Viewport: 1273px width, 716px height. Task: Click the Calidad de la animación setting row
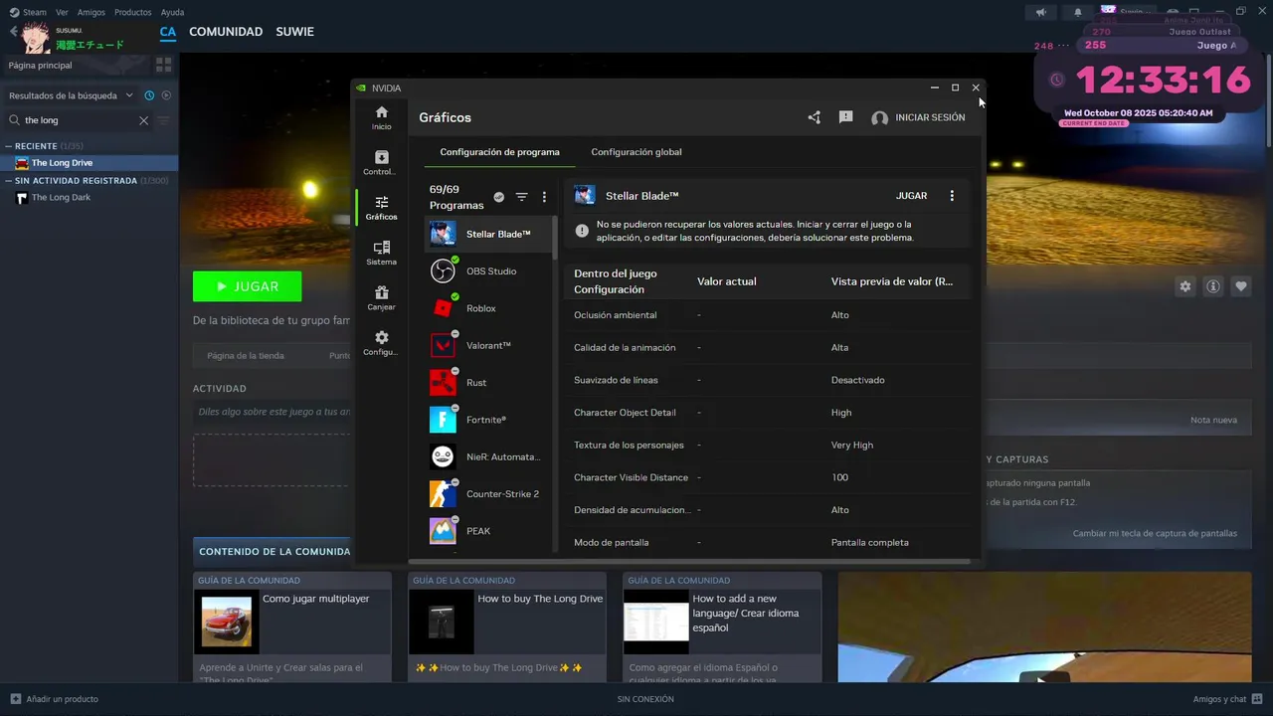pos(767,348)
